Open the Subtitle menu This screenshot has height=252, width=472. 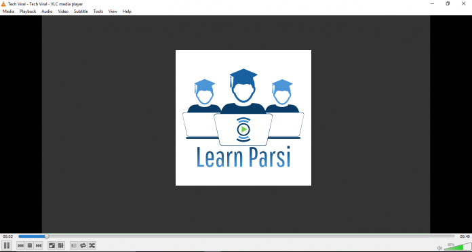pyautogui.click(x=81, y=12)
